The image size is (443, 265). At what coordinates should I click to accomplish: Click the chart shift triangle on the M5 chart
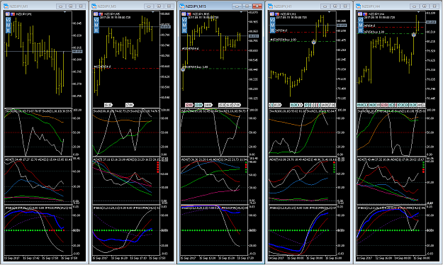(153, 13)
